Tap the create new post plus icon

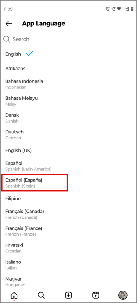coord(68,295)
